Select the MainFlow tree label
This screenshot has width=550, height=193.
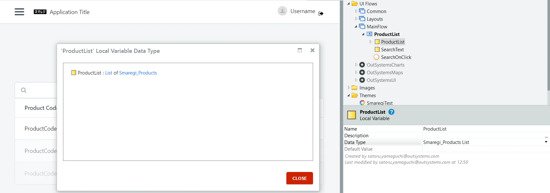coord(377,27)
